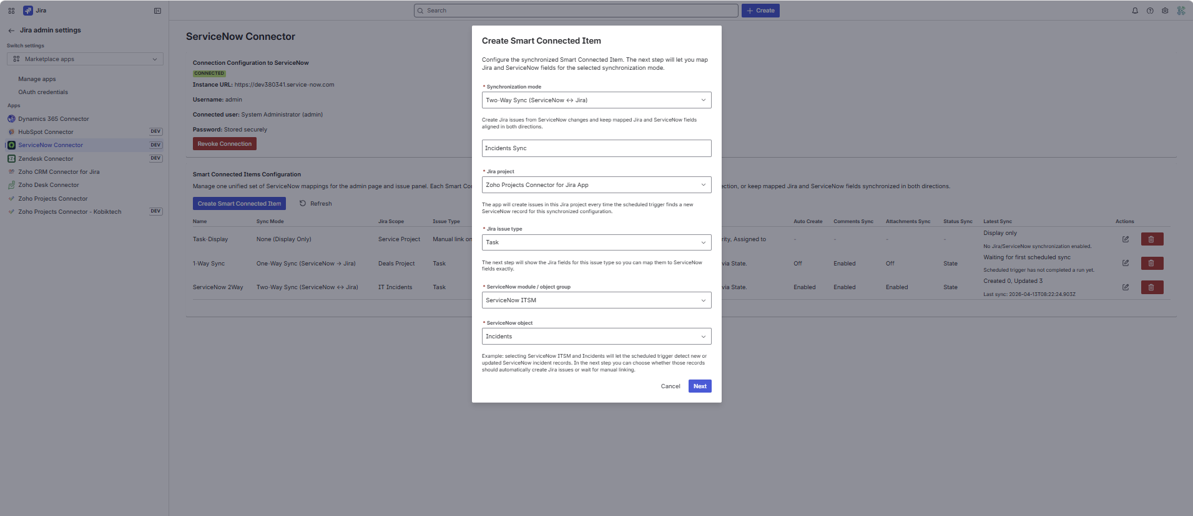This screenshot has width=1193, height=516.
Task: Open the Synchronization mode dropdown
Action: [596, 100]
